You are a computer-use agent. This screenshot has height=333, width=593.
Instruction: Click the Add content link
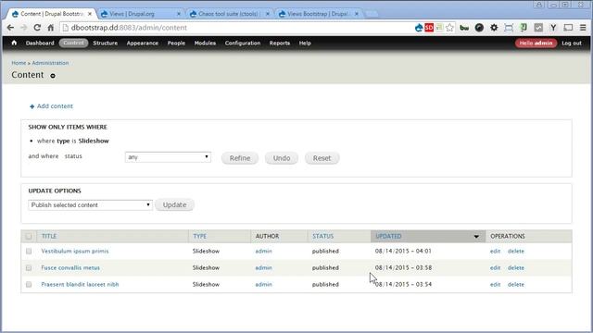[x=55, y=106]
